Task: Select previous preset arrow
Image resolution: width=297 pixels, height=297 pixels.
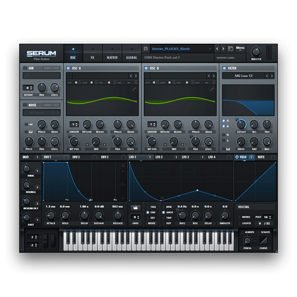Action: coord(217,49)
